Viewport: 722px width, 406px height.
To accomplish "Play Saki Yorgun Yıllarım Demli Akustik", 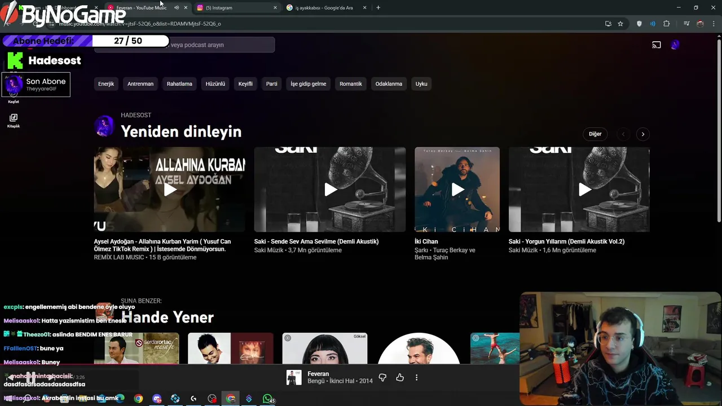I will tap(579, 189).
